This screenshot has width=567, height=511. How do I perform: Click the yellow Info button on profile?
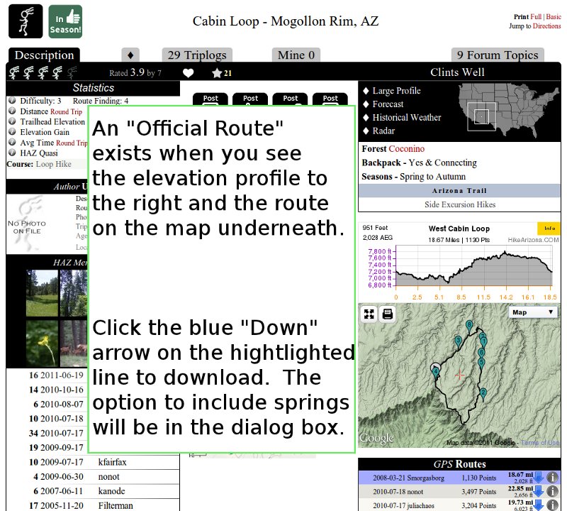pyautogui.click(x=548, y=229)
